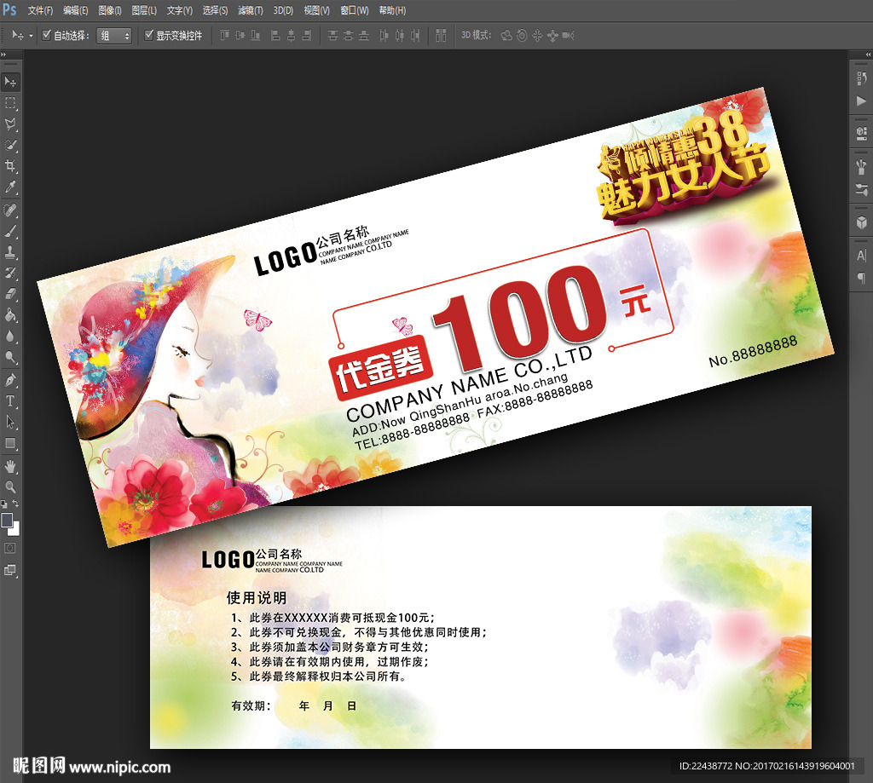Open the Paragraph panel icon
The width and height of the screenshot is (873, 783).
point(861,278)
